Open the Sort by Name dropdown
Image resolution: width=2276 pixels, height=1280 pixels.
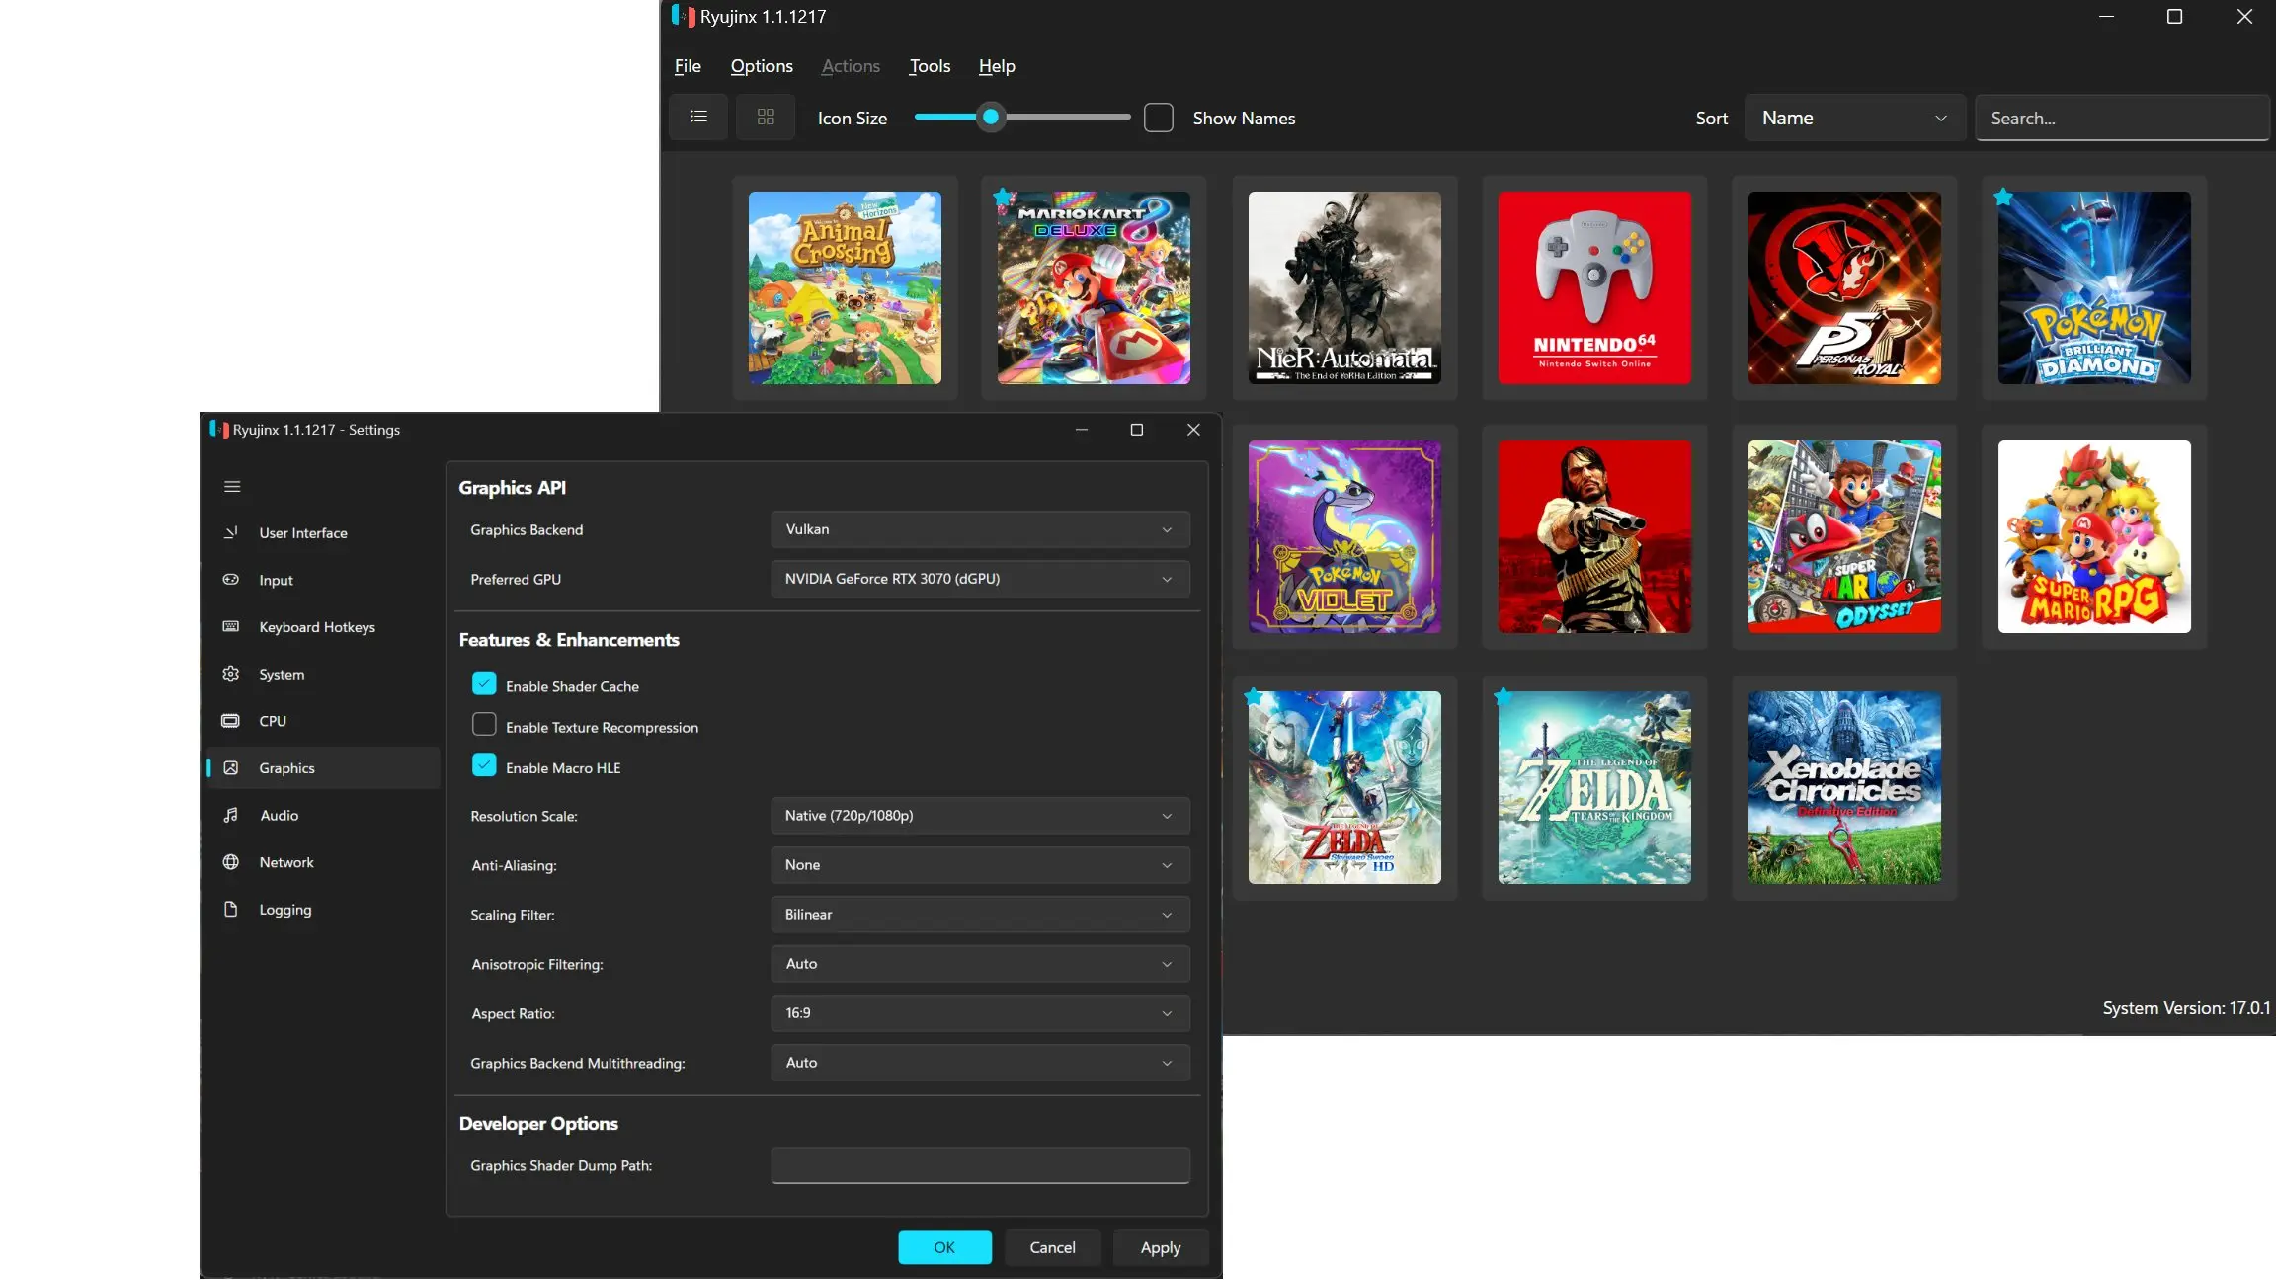point(1853,119)
